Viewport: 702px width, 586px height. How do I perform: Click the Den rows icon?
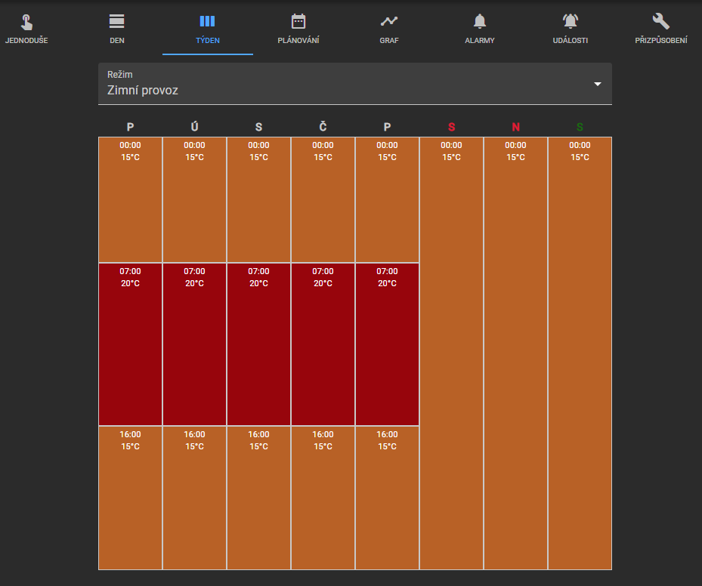(x=117, y=21)
